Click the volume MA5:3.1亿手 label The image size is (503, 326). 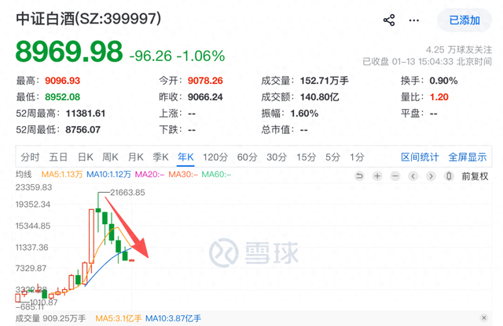(119, 318)
